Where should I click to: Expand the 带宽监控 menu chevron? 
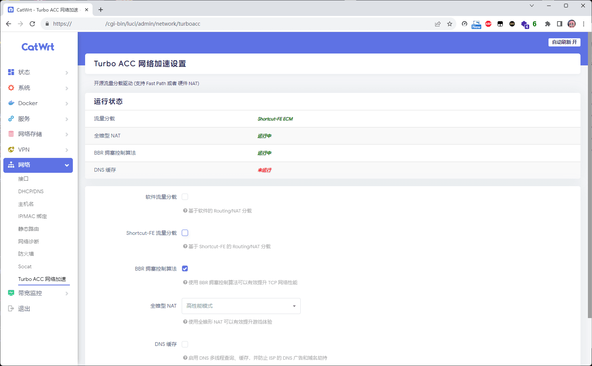[67, 293]
